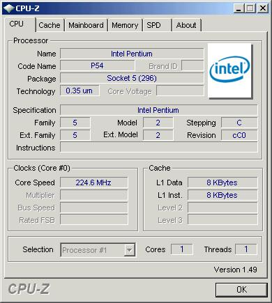Click the Specification field Intel Pentium
Image resolution: width=272 pixels, height=303 pixels.
click(158, 110)
